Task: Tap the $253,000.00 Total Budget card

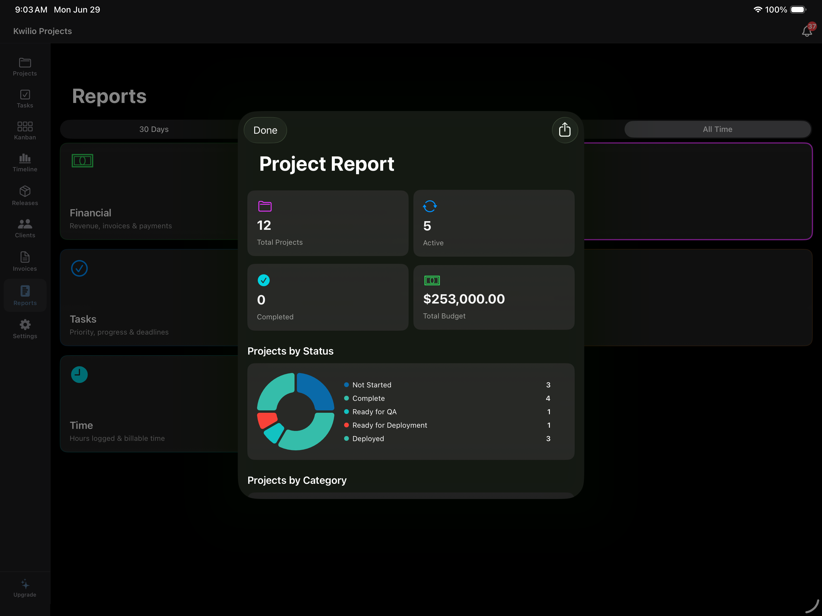Action: pyautogui.click(x=494, y=298)
